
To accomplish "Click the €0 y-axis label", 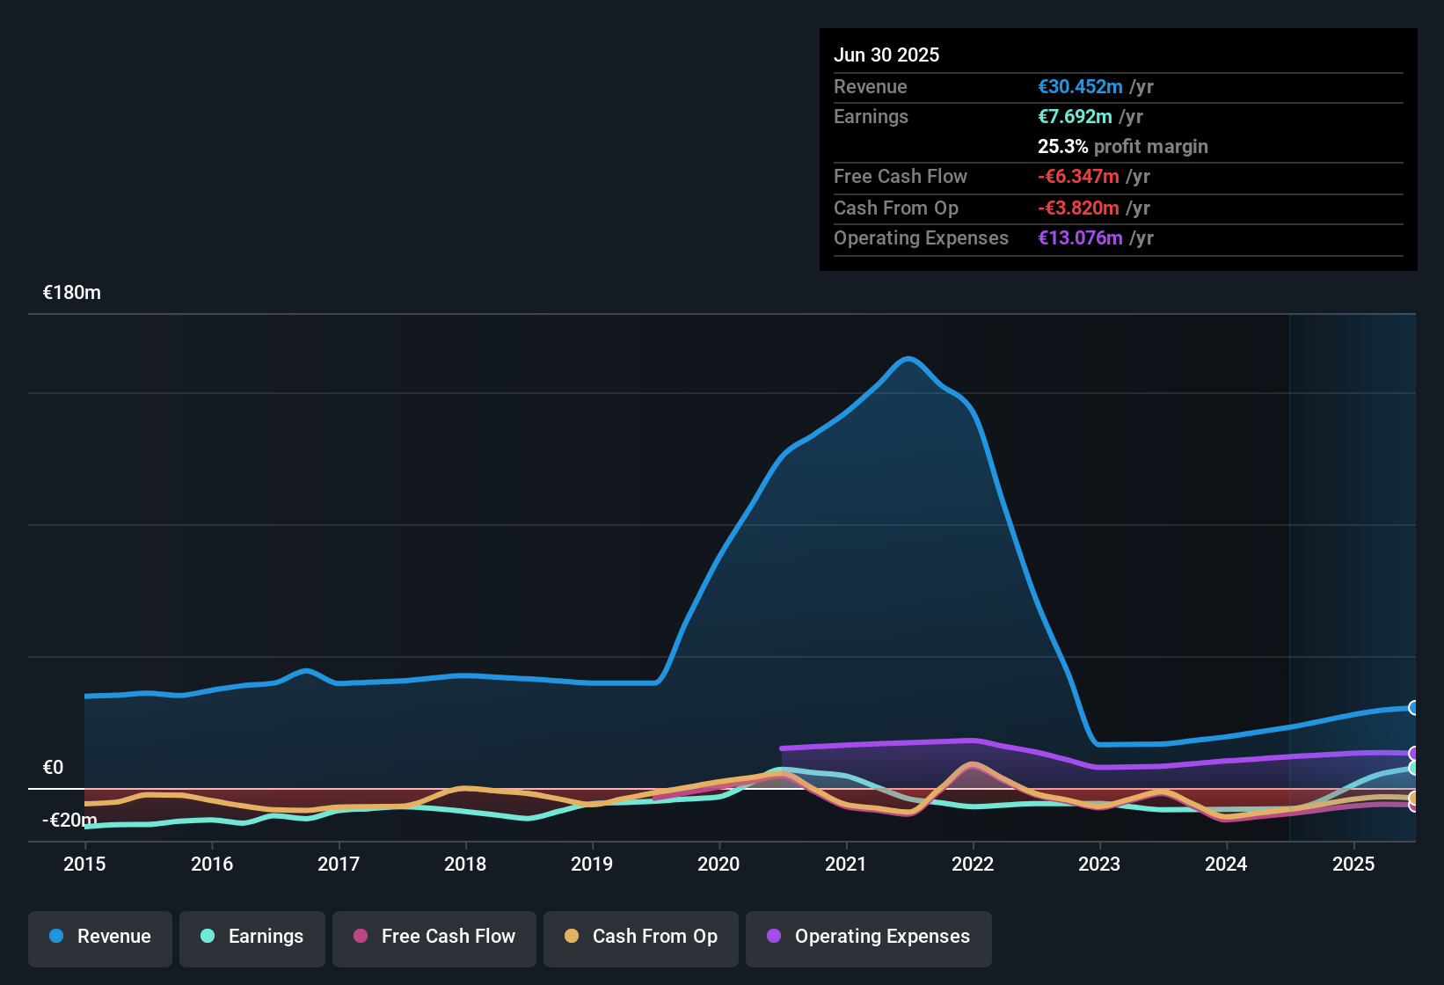I will click(54, 768).
